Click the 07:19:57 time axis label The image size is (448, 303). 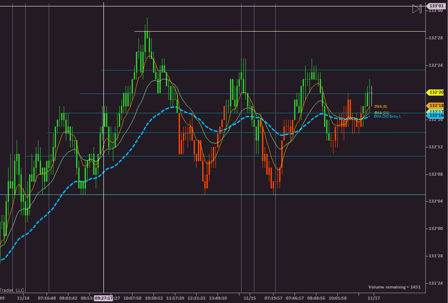pos(274,298)
